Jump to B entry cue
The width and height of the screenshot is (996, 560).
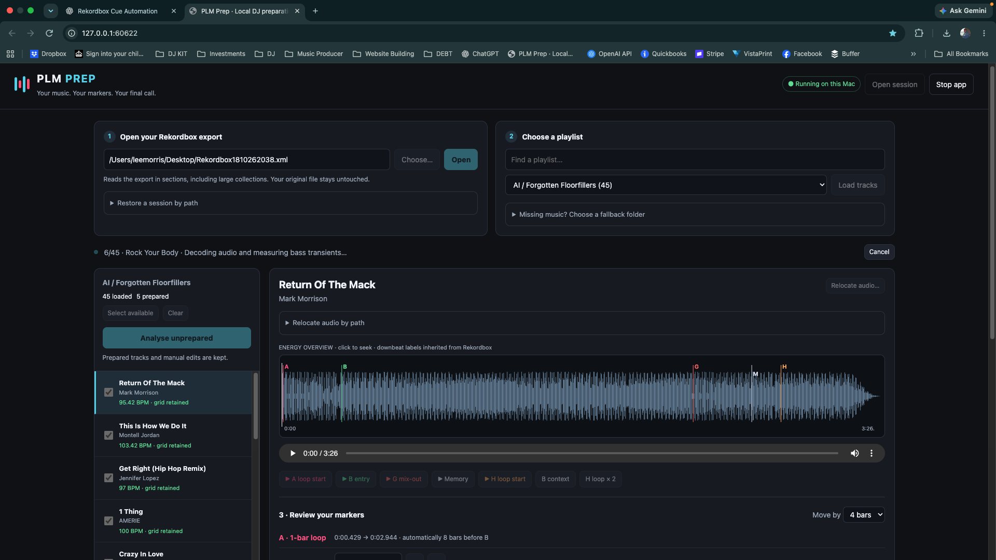[356, 479]
